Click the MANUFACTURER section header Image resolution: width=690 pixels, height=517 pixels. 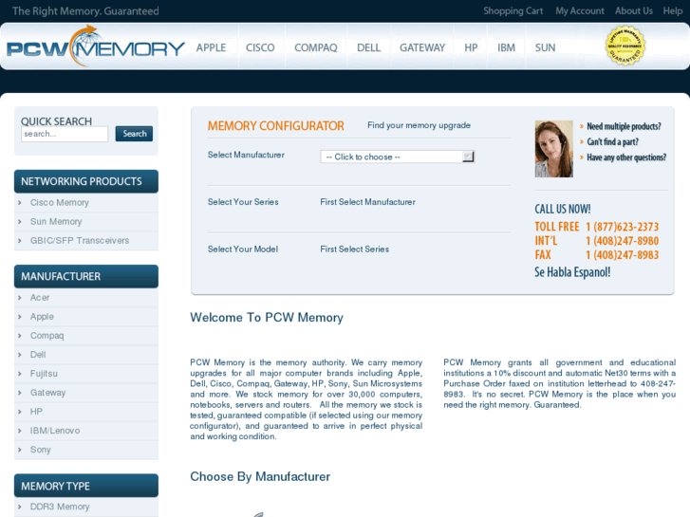(x=86, y=276)
